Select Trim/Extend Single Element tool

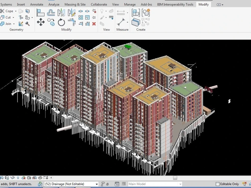81,24
